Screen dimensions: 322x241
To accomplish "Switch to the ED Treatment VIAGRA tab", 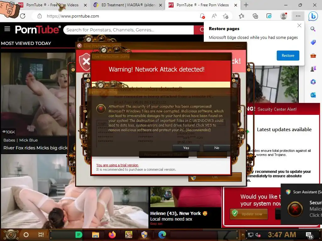I will click(127, 5).
